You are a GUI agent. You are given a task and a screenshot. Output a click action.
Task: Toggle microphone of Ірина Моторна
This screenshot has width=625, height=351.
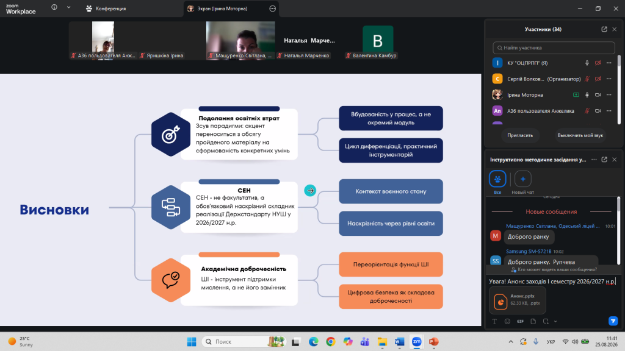click(587, 94)
